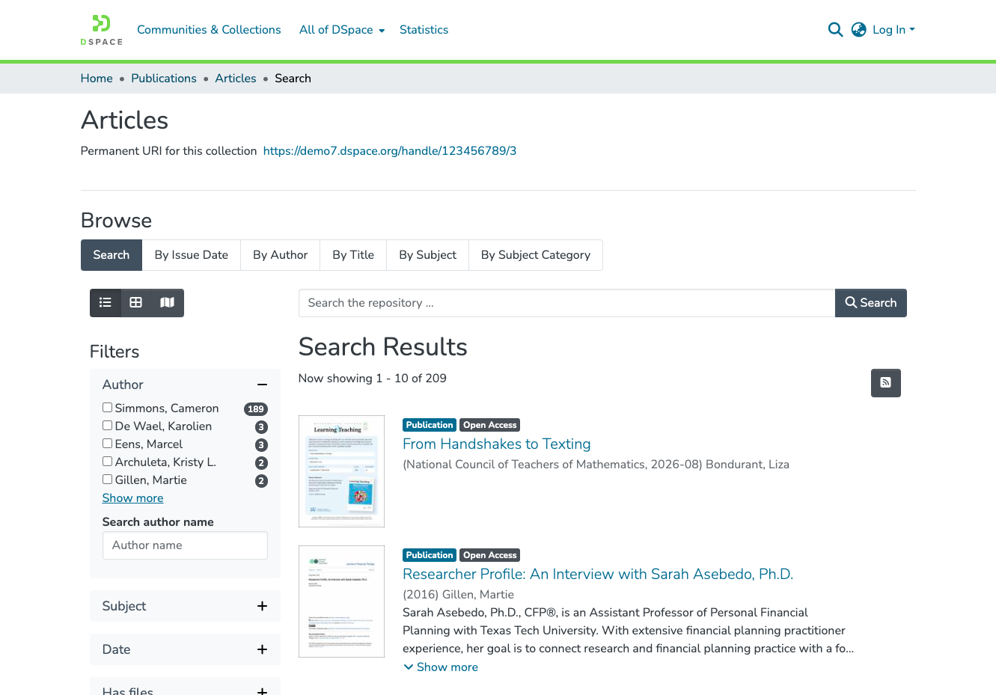Check the Gillen, Martie author filter

108,480
